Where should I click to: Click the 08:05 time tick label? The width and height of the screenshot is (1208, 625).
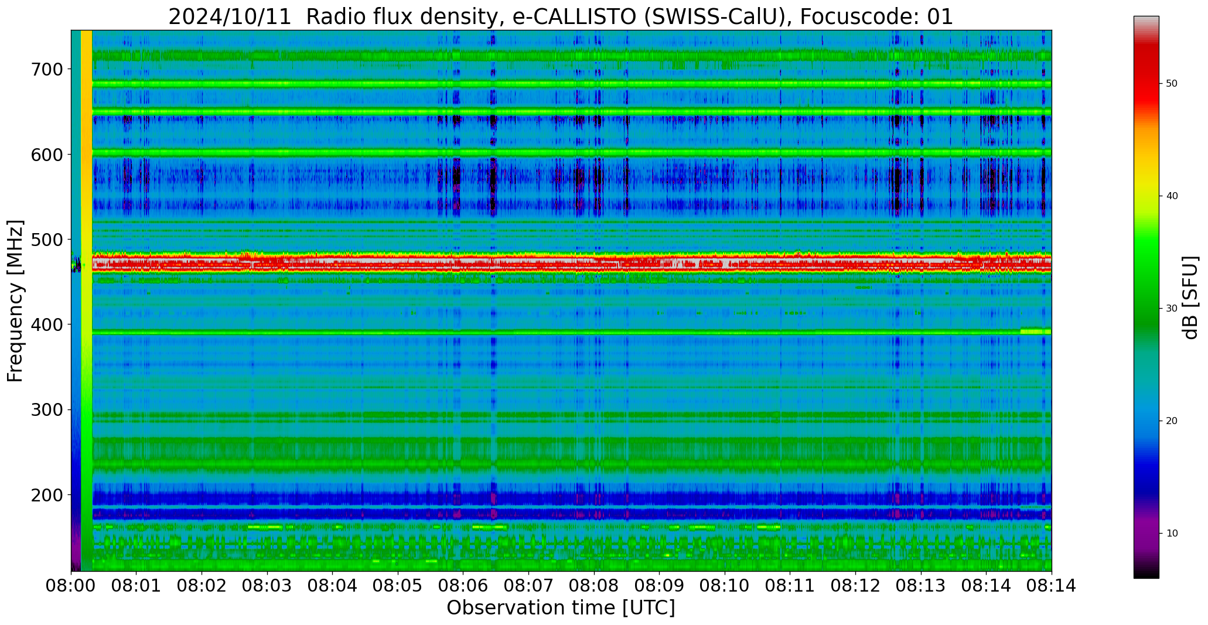tap(398, 586)
